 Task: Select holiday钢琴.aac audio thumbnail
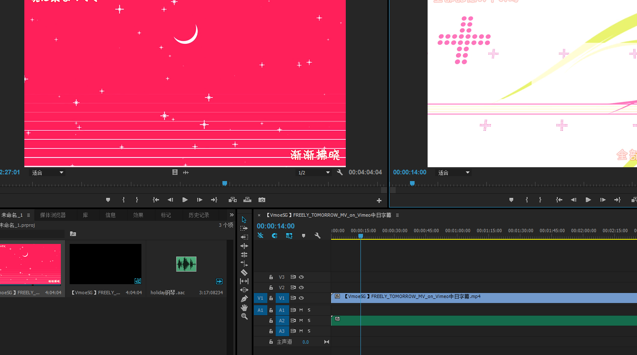(x=186, y=264)
